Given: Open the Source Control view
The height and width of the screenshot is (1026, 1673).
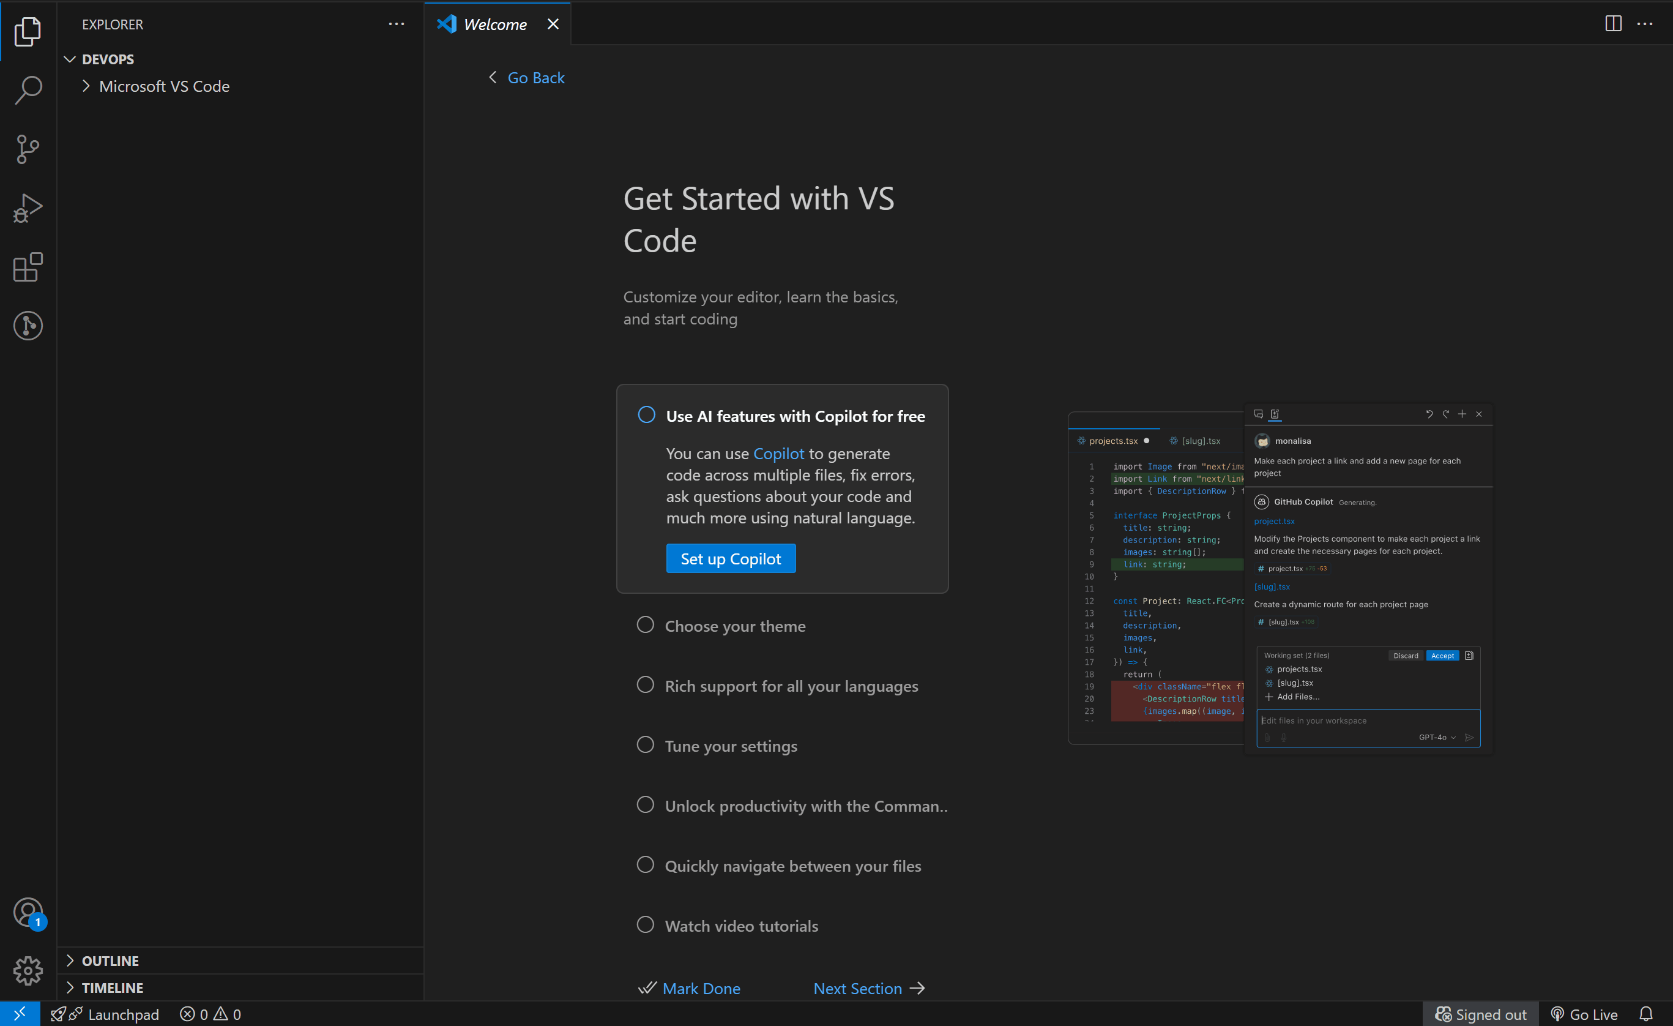Looking at the screenshot, I should tap(28, 149).
